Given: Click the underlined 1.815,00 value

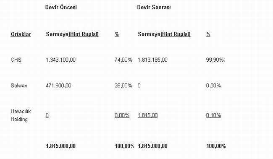Looking at the screenshot, I should click(x=148, y=115).
